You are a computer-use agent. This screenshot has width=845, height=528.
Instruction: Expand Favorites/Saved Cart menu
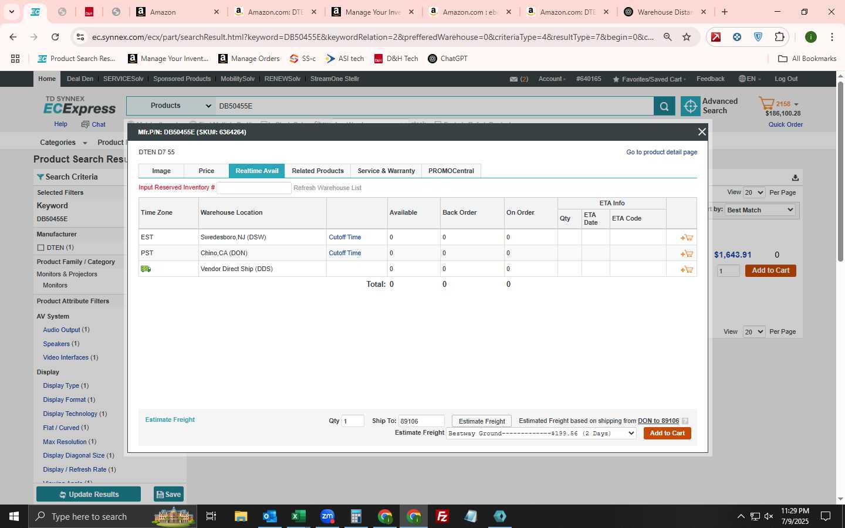[649, 79]
